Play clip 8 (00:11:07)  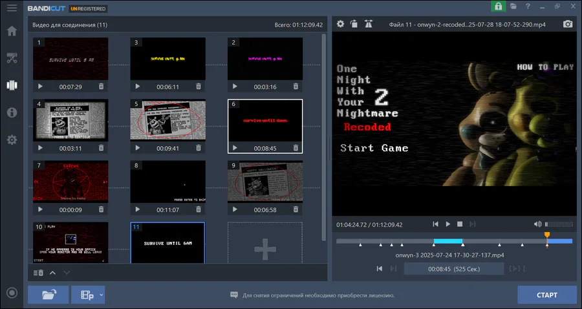pyautogui.click(x=137, y=209)
